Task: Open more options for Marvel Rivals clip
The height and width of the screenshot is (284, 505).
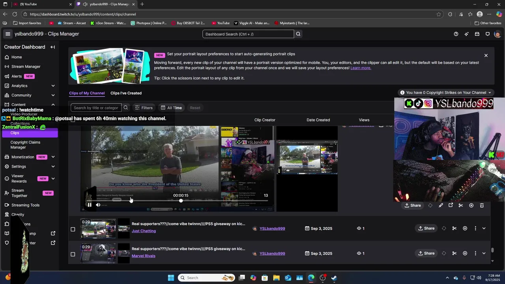Action: pyautogui.click(x=475, y=253)
